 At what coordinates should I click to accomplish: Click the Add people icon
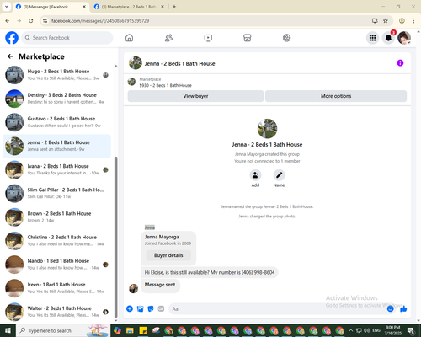tap(255, 175)
